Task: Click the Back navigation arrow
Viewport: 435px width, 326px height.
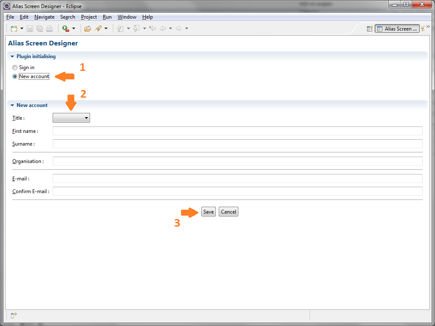Action: click(163, 28)
